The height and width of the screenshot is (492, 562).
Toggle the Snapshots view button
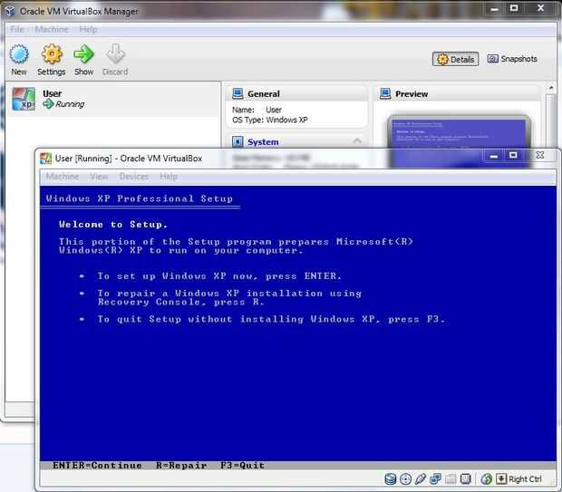[x=512, y=59]
